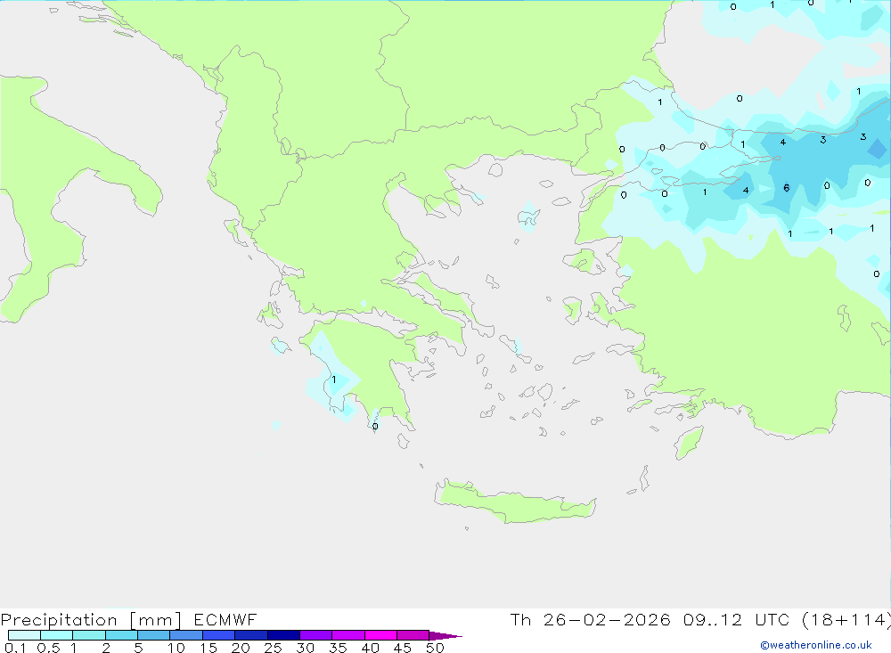This screenshot has height=653, width=891.
Task: Select the magenta swatch between 40 and 45
Action: (x=380, y=635)
